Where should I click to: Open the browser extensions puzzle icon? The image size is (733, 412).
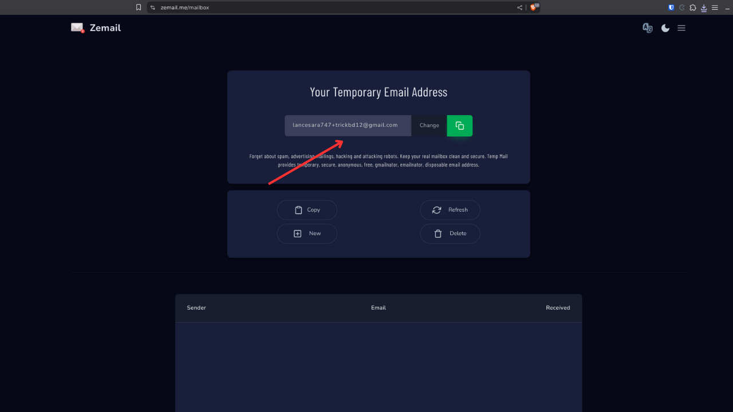click(693, 7)
